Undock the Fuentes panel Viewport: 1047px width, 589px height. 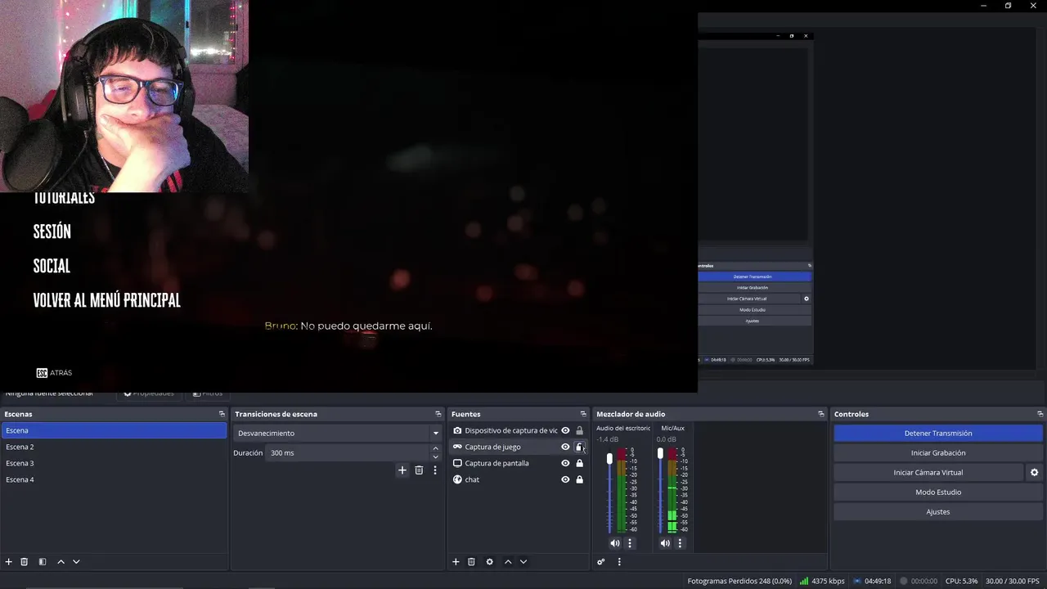[x=583, y=414]
